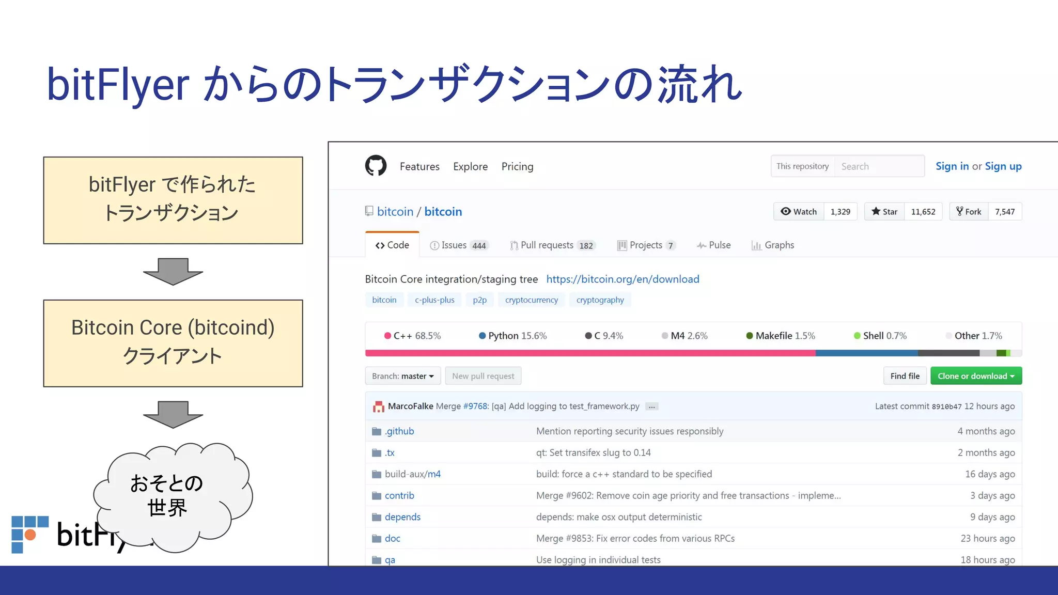Open the contrib folder link
The width and height of the screenshot is (1058, 595).
click(x=399, y=496)
